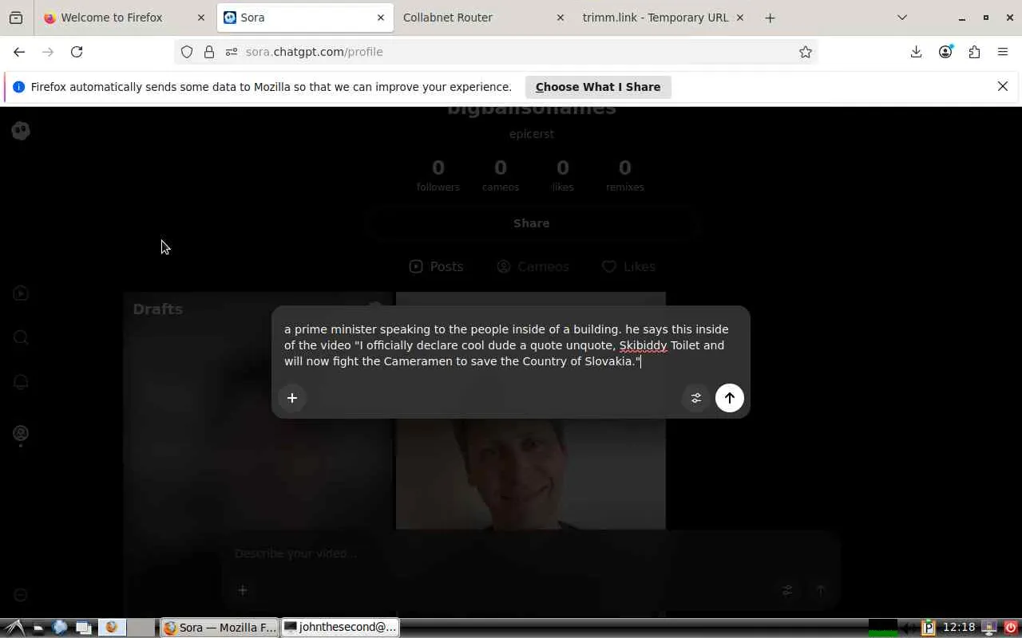The height and width of the screenshot is (638, 1022).
Task: Open settings icon in the lower composer
Action: click(x=787, y=590)
